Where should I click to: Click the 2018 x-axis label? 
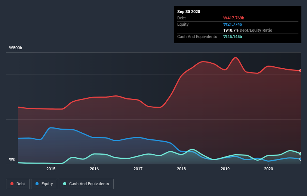pyautogui.click(x=181, y=169)
